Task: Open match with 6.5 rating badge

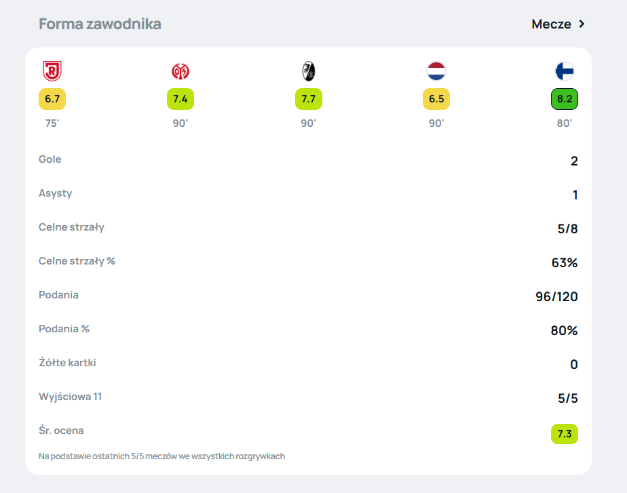Action: tap(436, 99)
